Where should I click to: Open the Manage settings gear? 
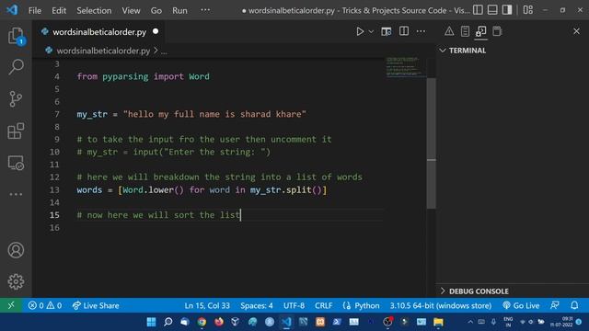(16, 281)
